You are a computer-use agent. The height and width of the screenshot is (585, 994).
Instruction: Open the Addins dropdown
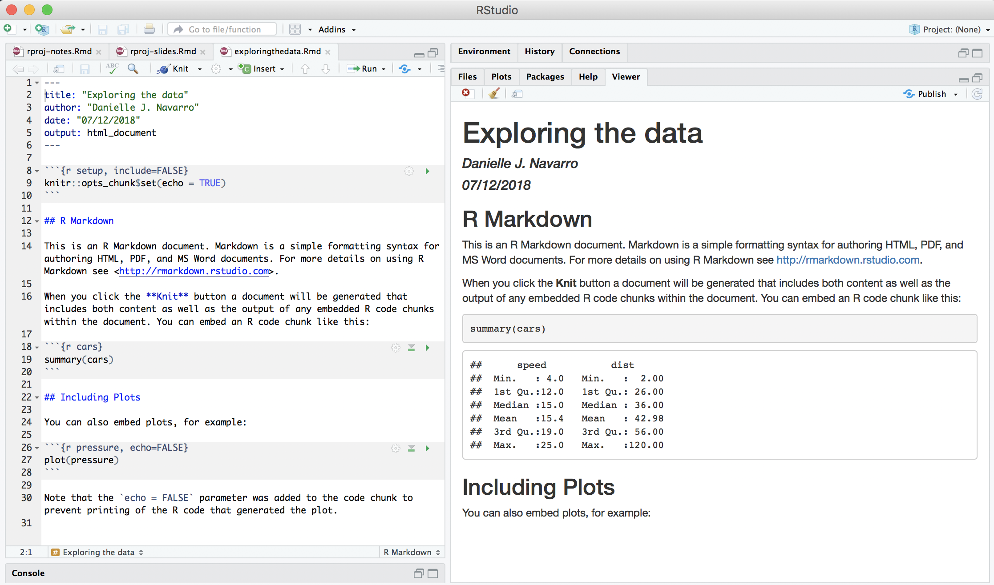click(337, 29)
